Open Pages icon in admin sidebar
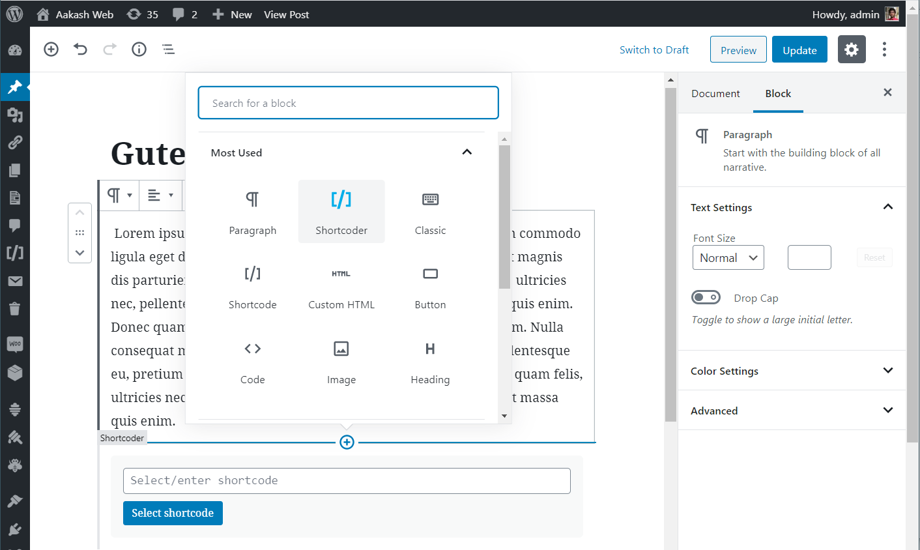Screen dimensions: 920x550 point(15,171)
